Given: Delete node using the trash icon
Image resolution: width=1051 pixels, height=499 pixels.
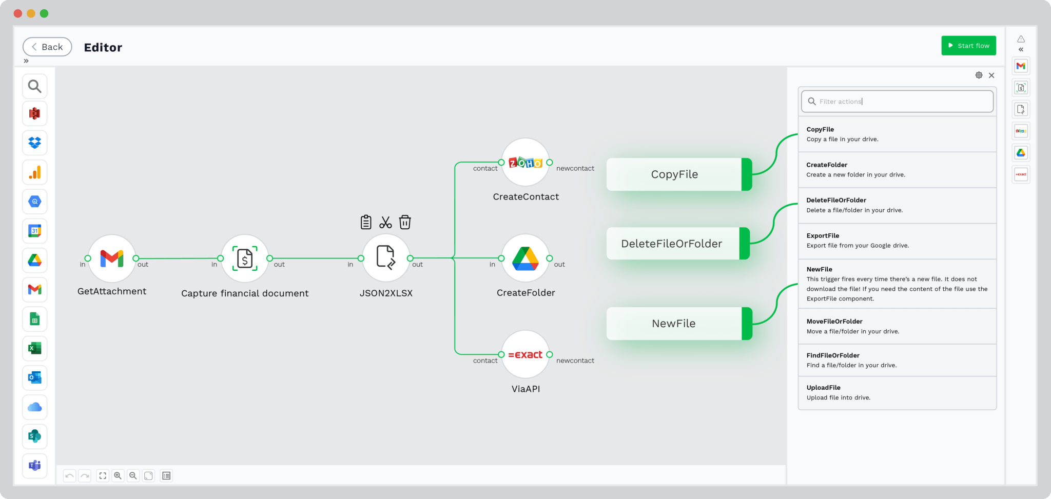Looking at the screenshot, I should point(405,222).
